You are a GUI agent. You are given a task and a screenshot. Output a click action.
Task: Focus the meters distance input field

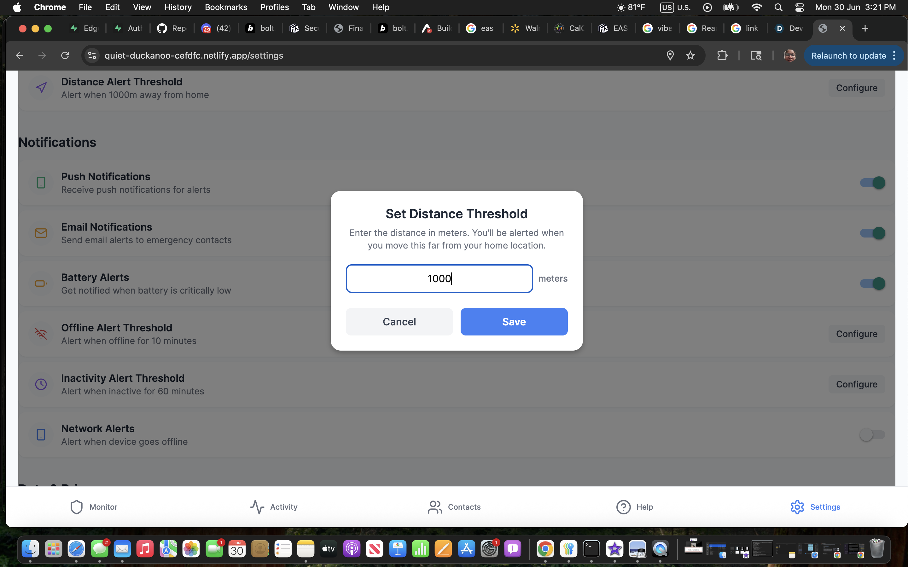pos(439,279)
